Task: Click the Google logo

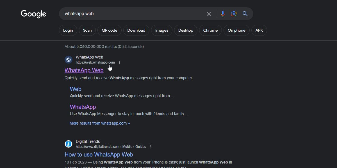Action: click(33, 14)
